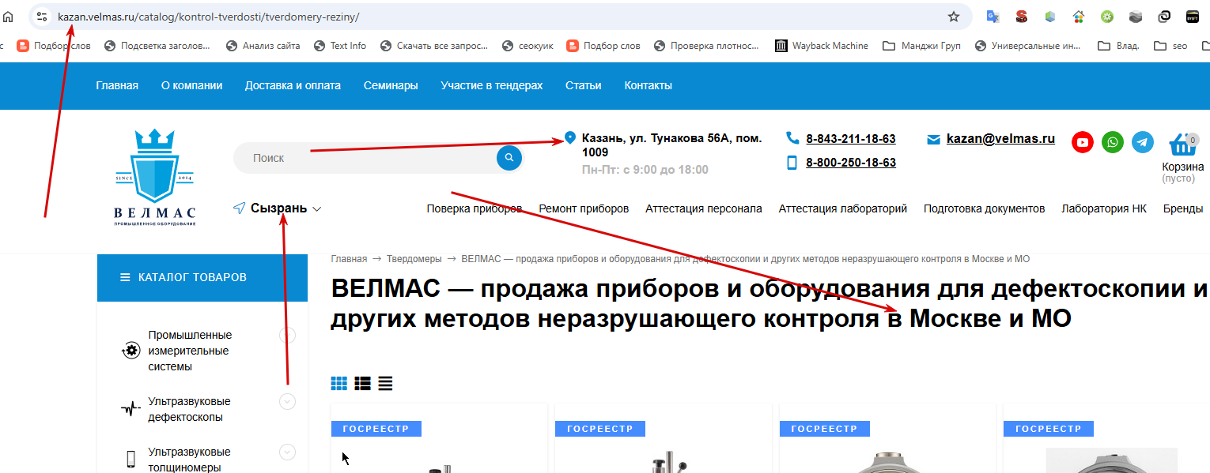Click the waveform icon beside Ультразвуковые дефектоскопы

pyautogui.click(x=130, y=409)
